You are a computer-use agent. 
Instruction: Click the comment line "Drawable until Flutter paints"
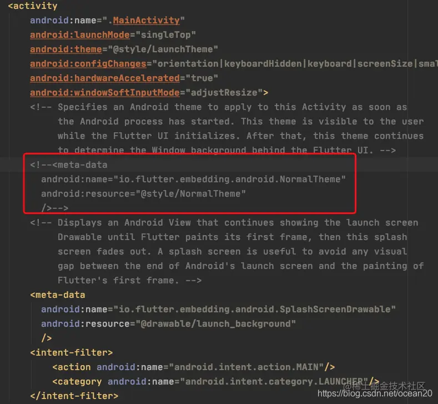pos(233,237)
